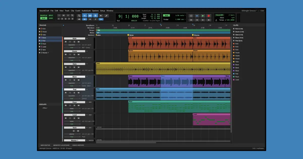
Task: Select the Trim tool with crosshair icon
Action: pyautogui.click(x=84, y=15)
